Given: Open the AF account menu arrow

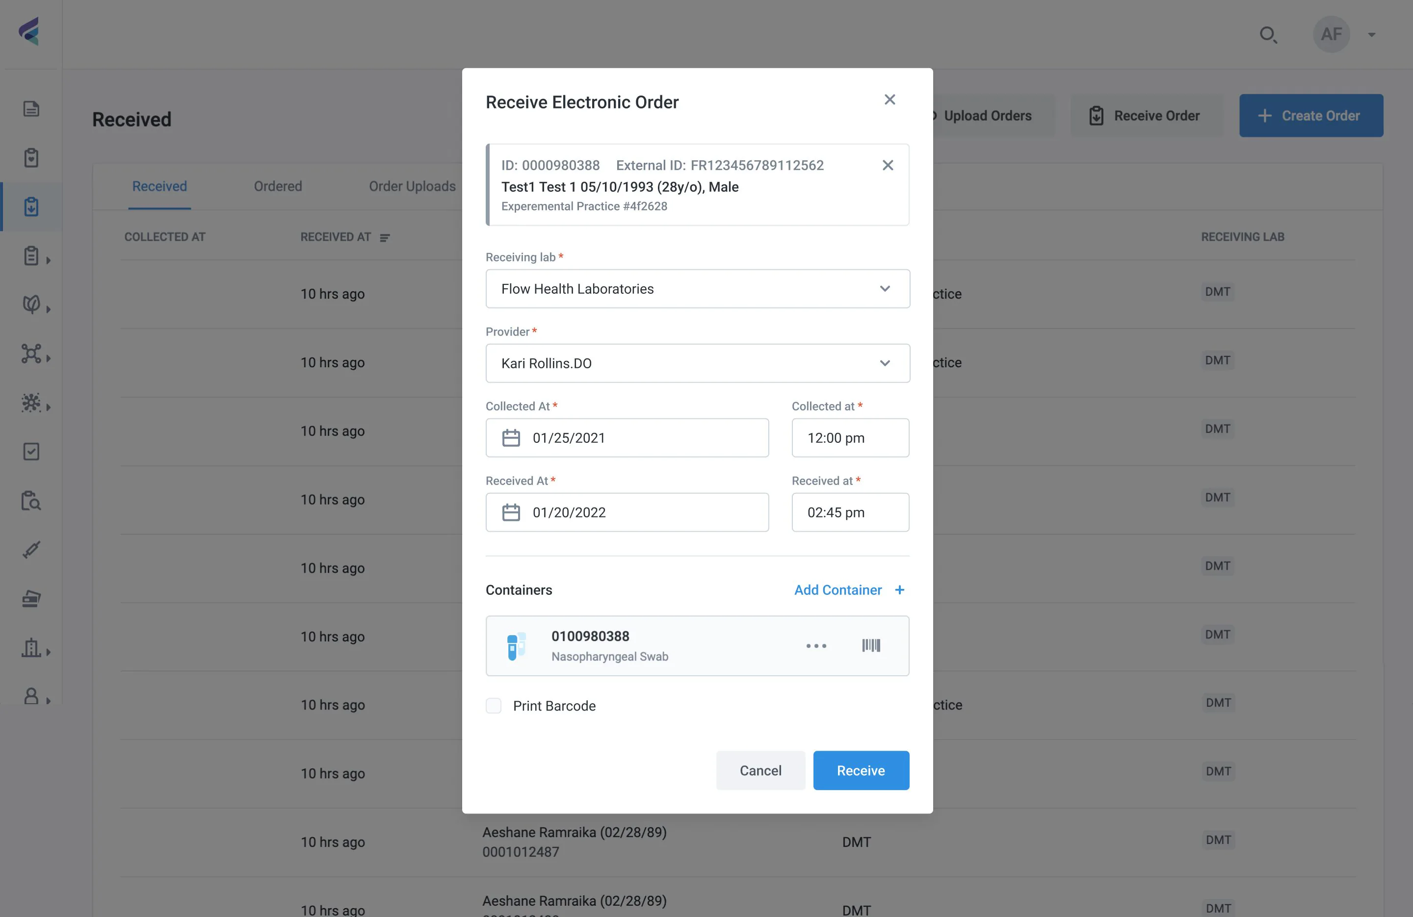Looking at the screenshot, I should (1371, 35).
